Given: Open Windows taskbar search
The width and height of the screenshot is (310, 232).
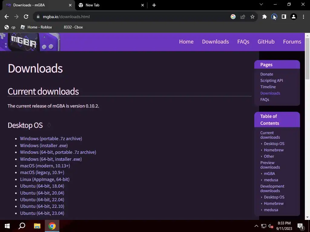Looking at the screenshot, I should click(22, 226).
